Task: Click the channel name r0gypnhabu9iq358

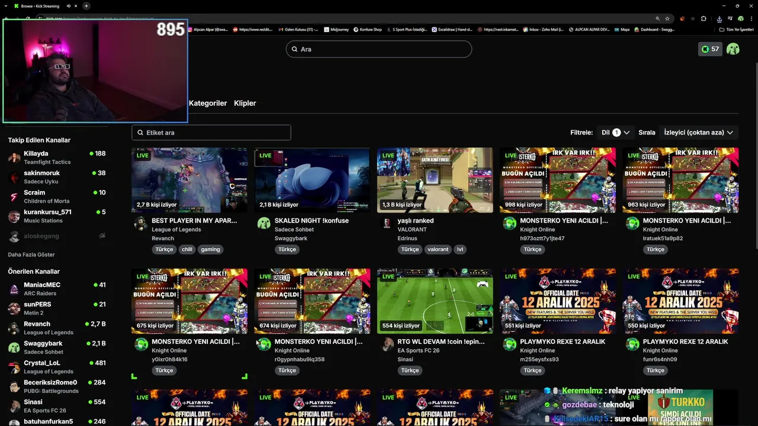Action: [x=300, y=359]
